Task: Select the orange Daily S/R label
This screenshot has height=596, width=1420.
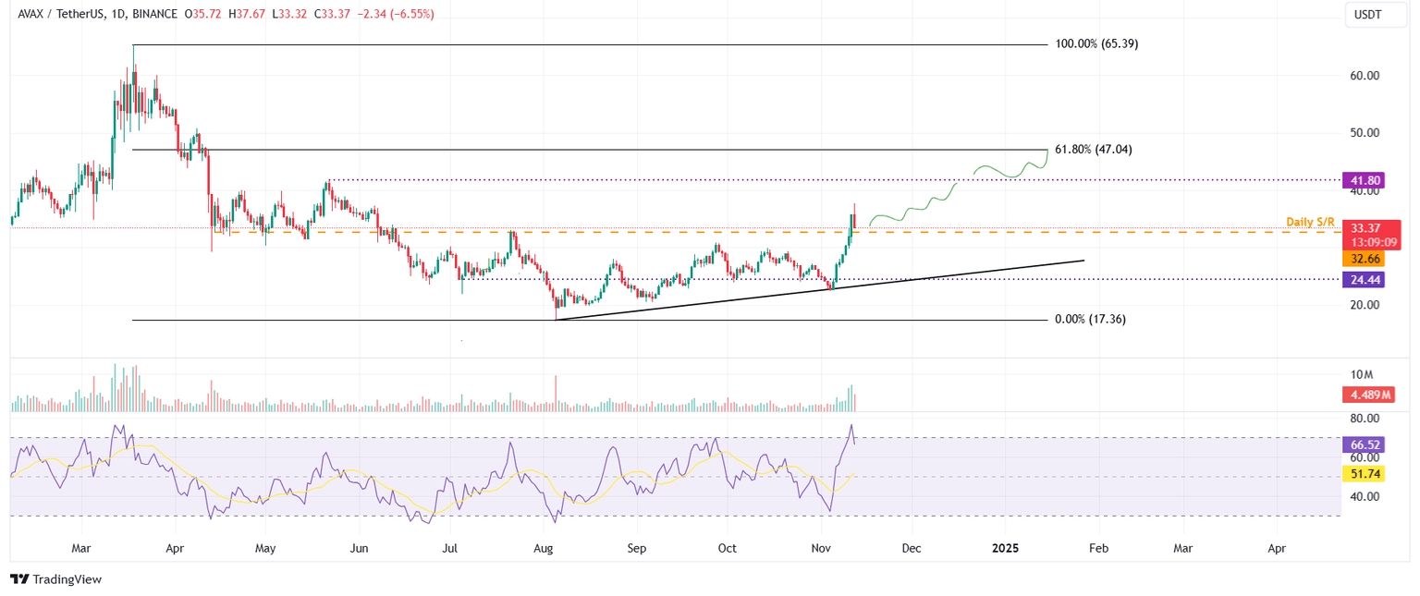Action: click(1309, 222)
